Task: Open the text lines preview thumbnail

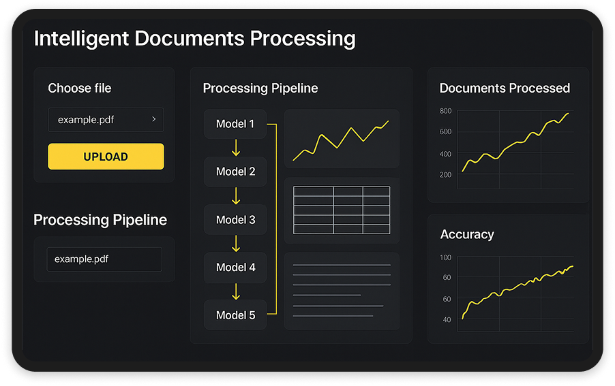Action: tap(342, 291)
